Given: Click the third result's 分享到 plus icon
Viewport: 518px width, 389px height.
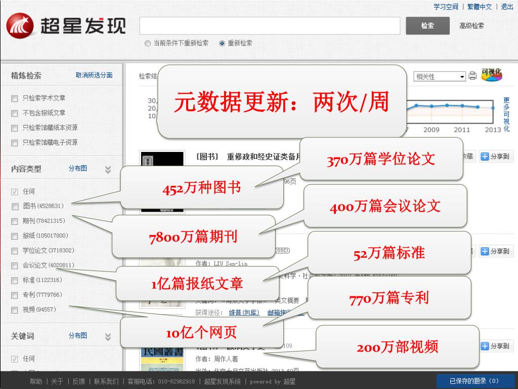Looking at the screenshot, I should (485, 346).
